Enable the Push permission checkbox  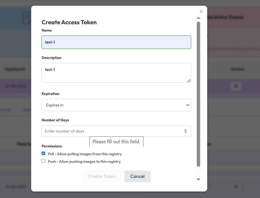pos(44,161)
